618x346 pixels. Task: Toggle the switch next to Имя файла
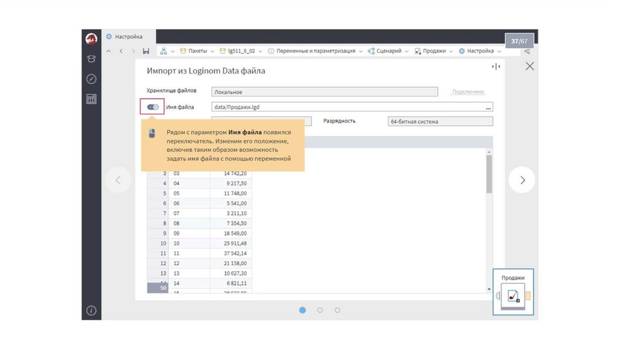pos(153,107)
